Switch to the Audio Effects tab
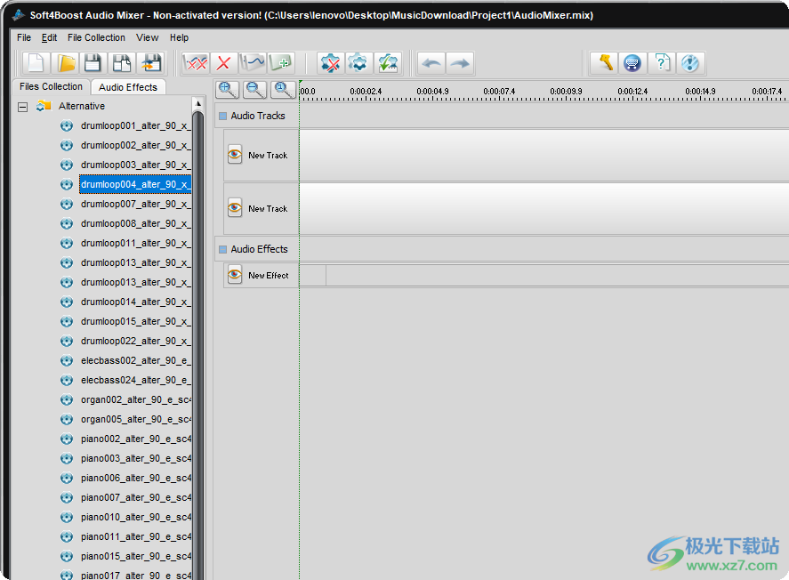 [128, 87]
